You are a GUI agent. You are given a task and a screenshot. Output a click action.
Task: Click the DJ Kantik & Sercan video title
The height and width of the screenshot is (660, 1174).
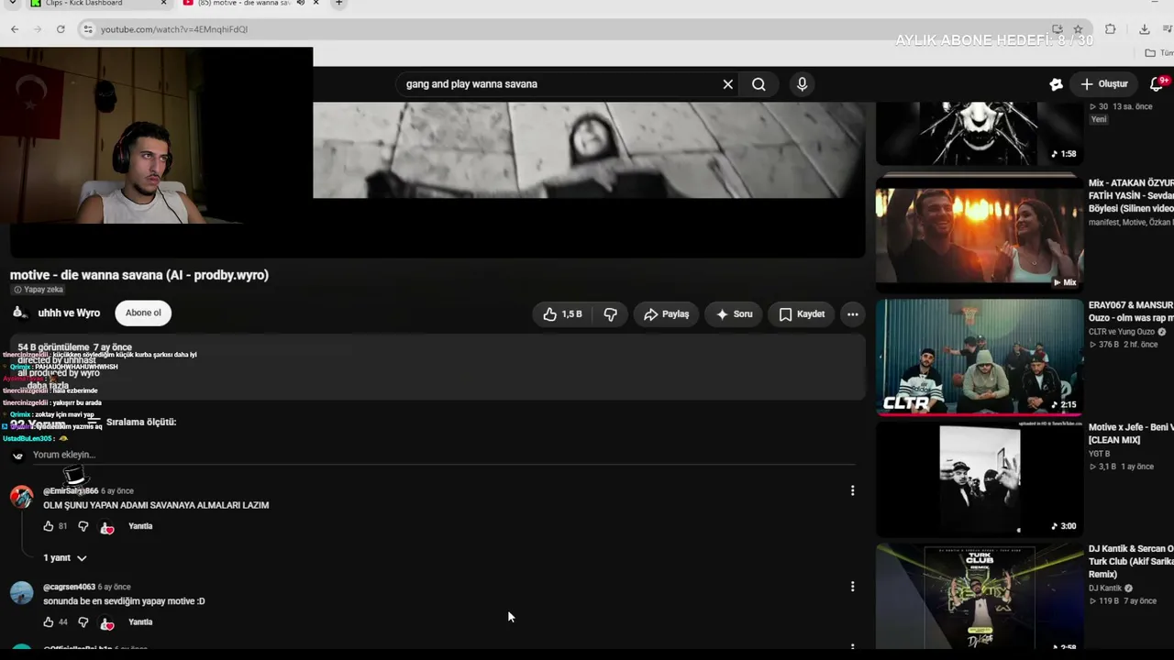coord(1131,561)
